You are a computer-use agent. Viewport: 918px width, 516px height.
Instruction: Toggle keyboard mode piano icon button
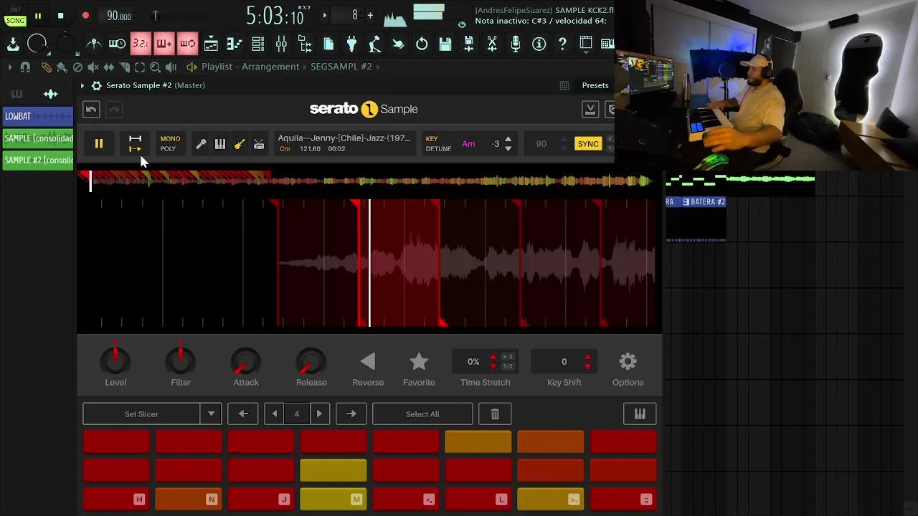[x=640, y=414]
